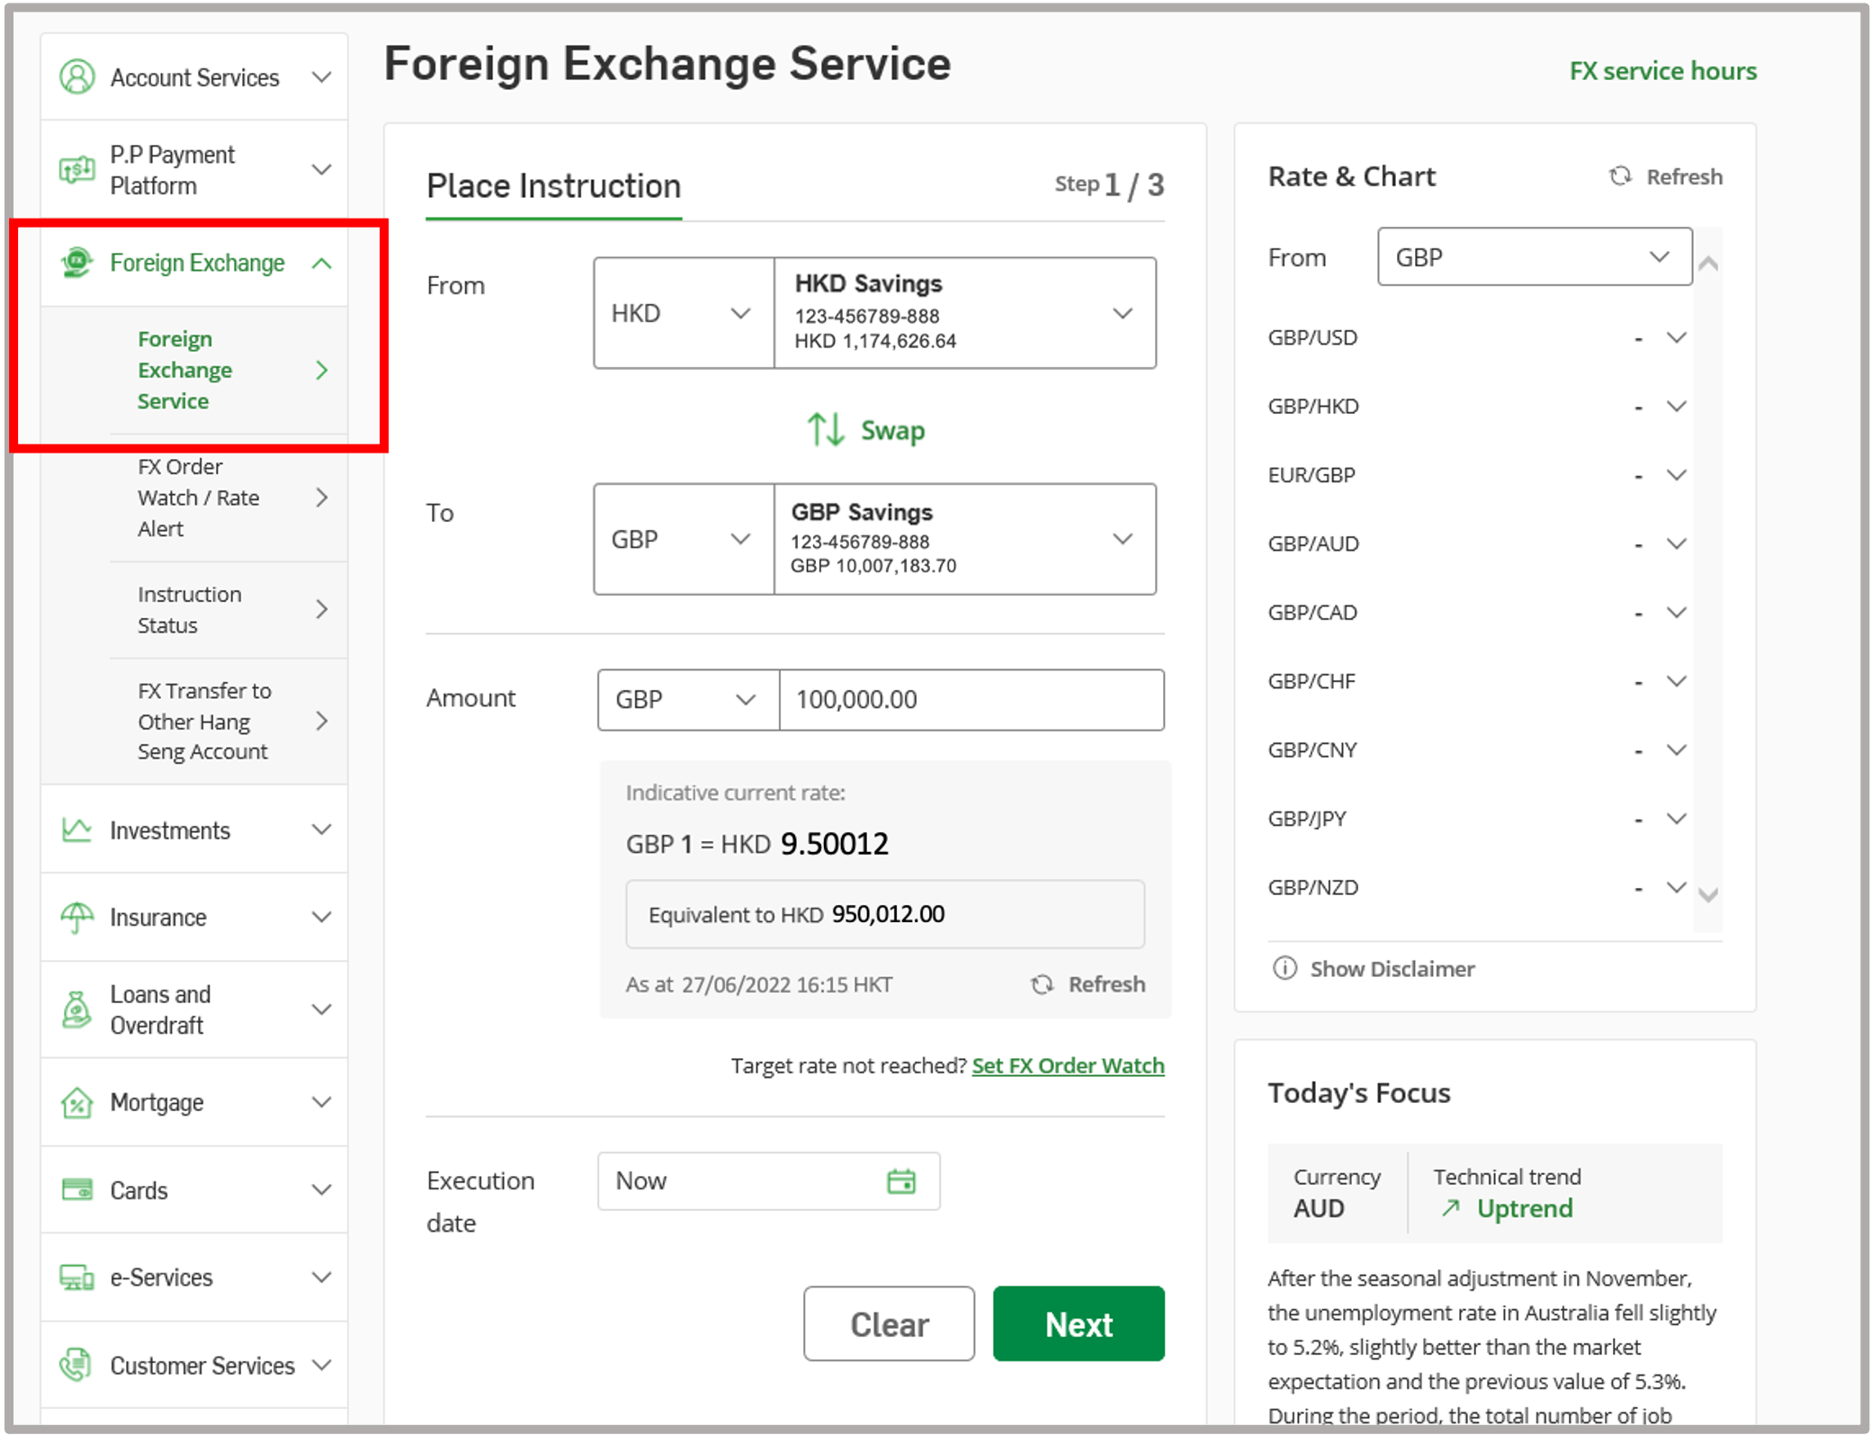Click Refresh icon beside the indicative rate timestamp
Screen dimensions: 1871x1435
(1043, 984)
